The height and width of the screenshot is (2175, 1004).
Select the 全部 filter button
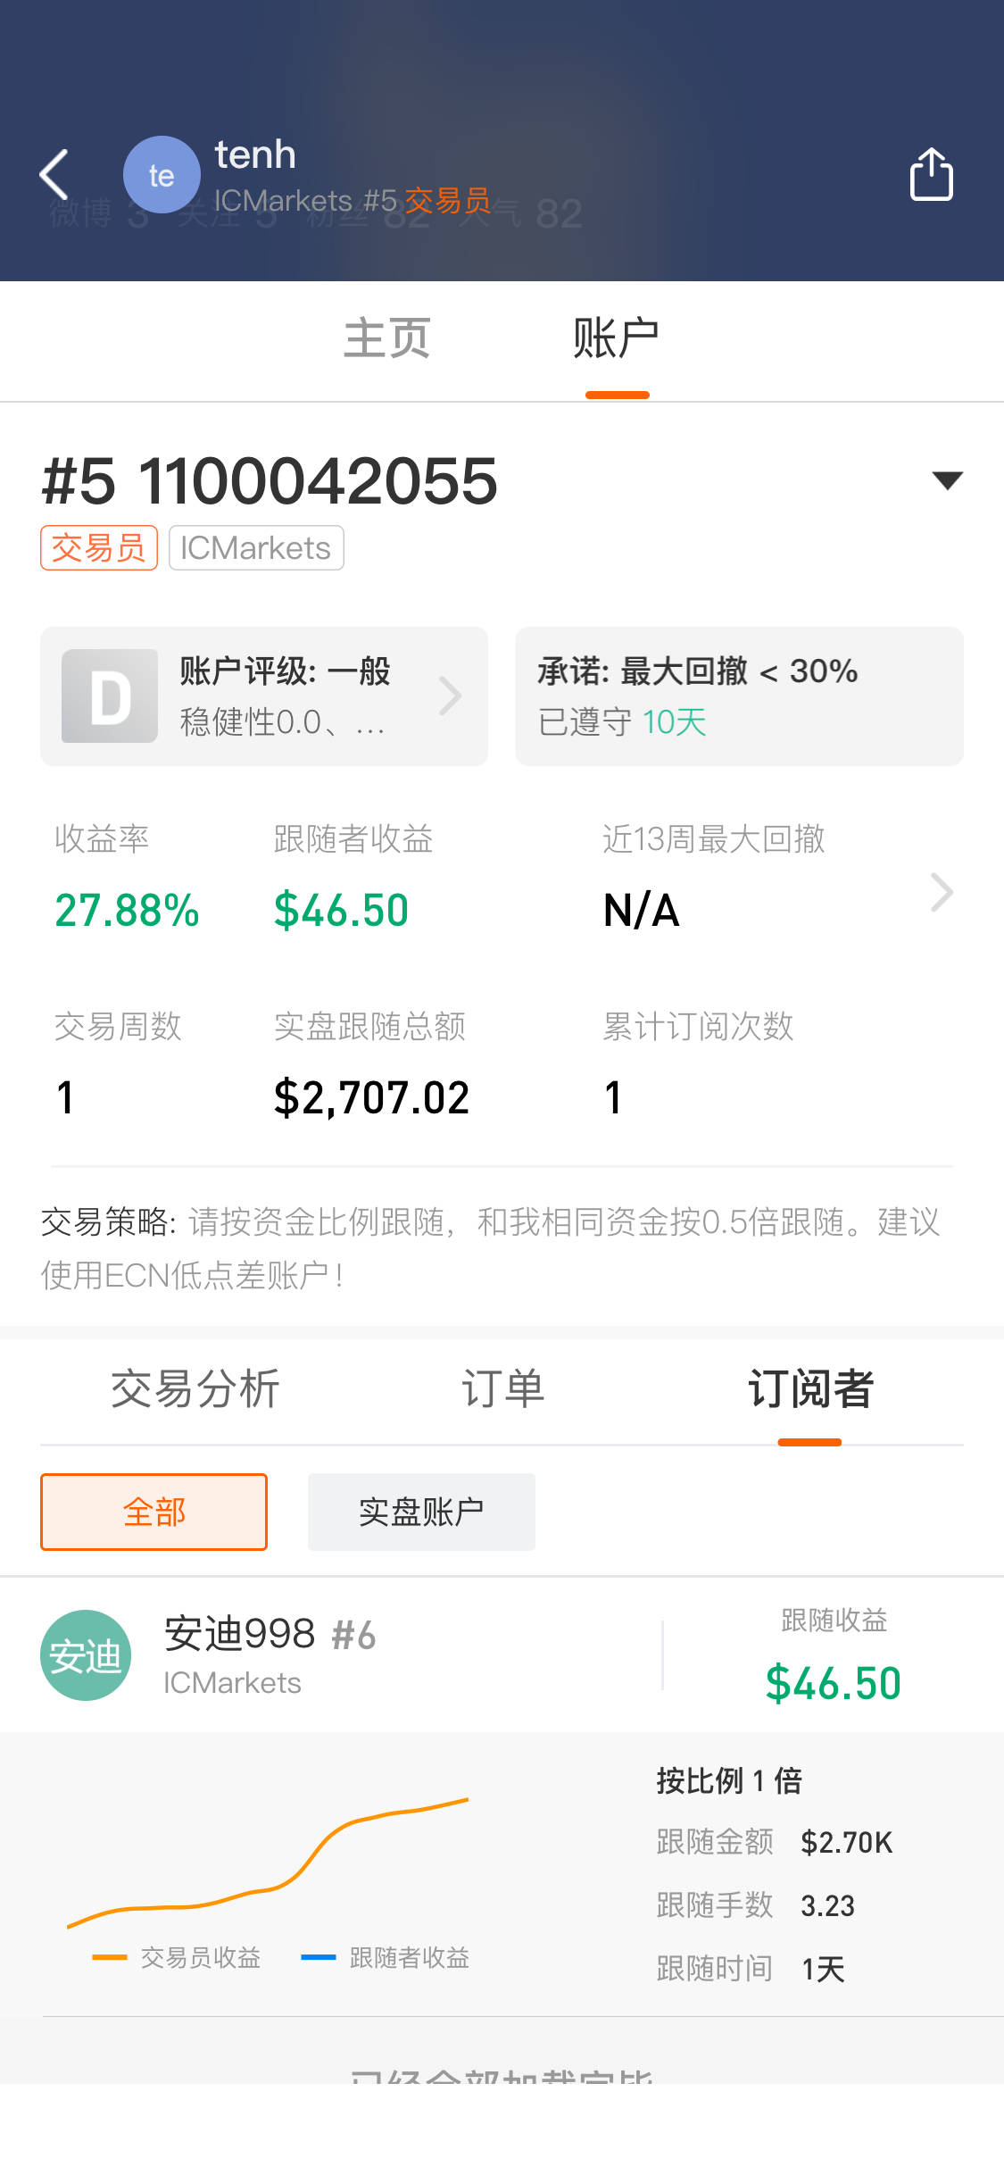154,1512
